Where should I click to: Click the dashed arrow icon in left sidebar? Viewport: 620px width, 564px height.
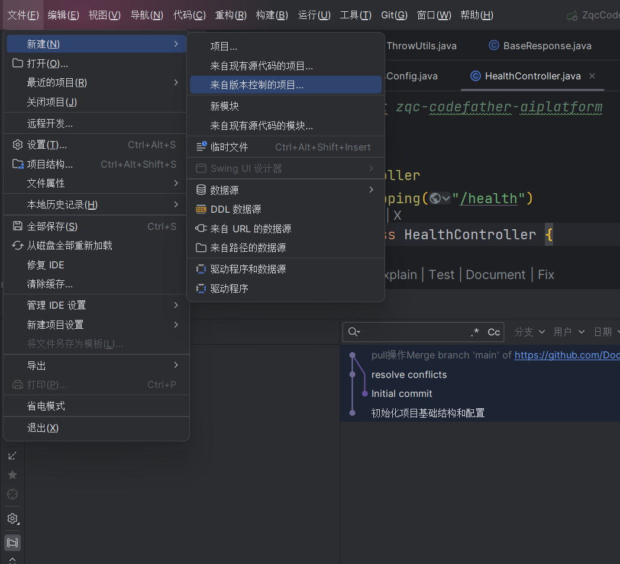coord(12,456)
